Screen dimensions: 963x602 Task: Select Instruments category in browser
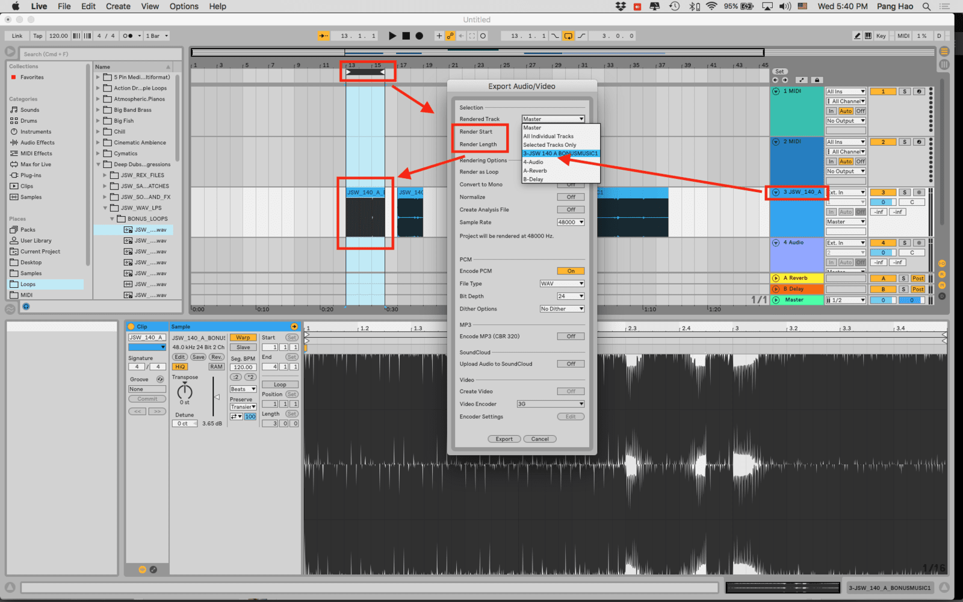[x=36, y=132]
